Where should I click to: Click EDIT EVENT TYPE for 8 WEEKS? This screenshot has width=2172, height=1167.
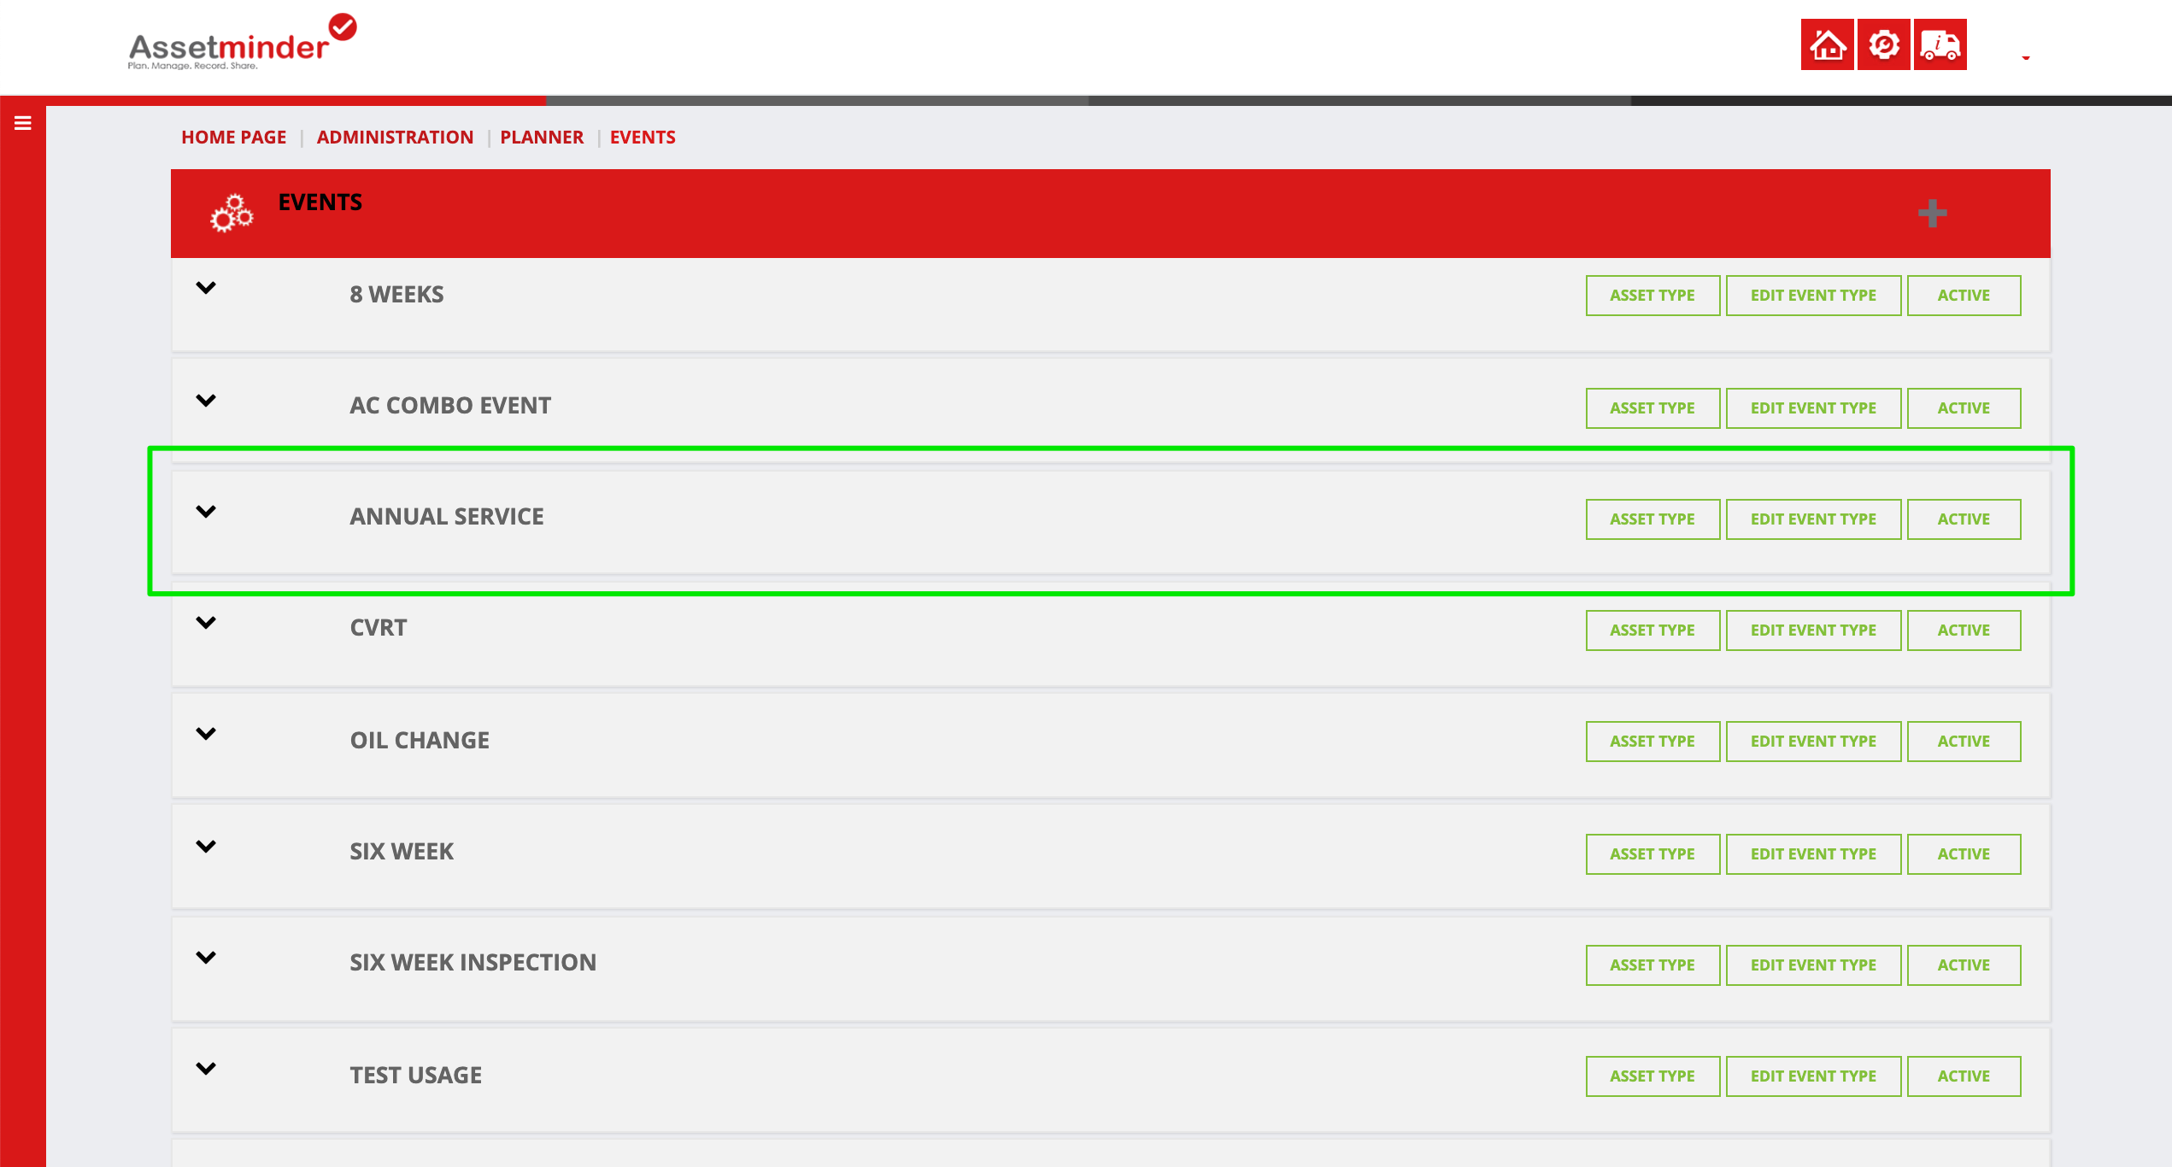tap(1813, 296)
